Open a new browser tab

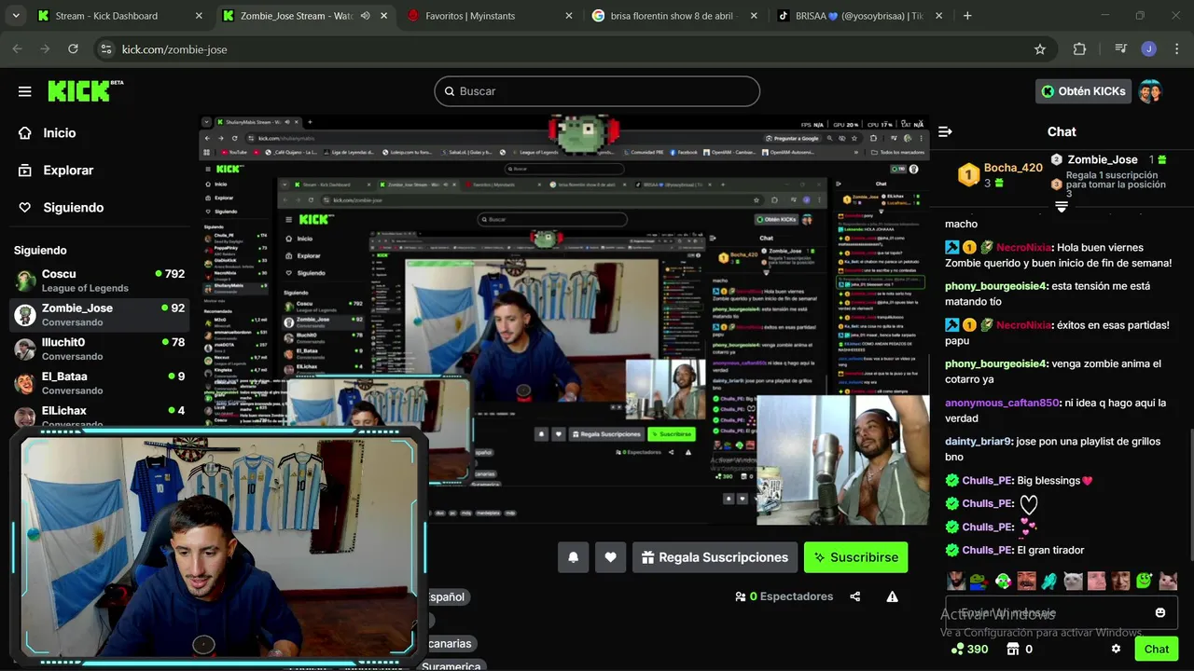tap(967, 16)
